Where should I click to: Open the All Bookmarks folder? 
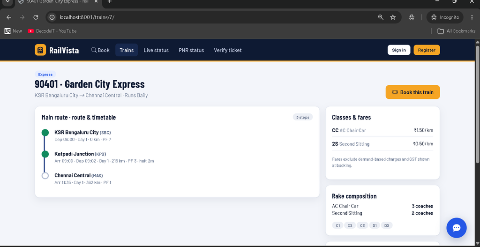457,31
